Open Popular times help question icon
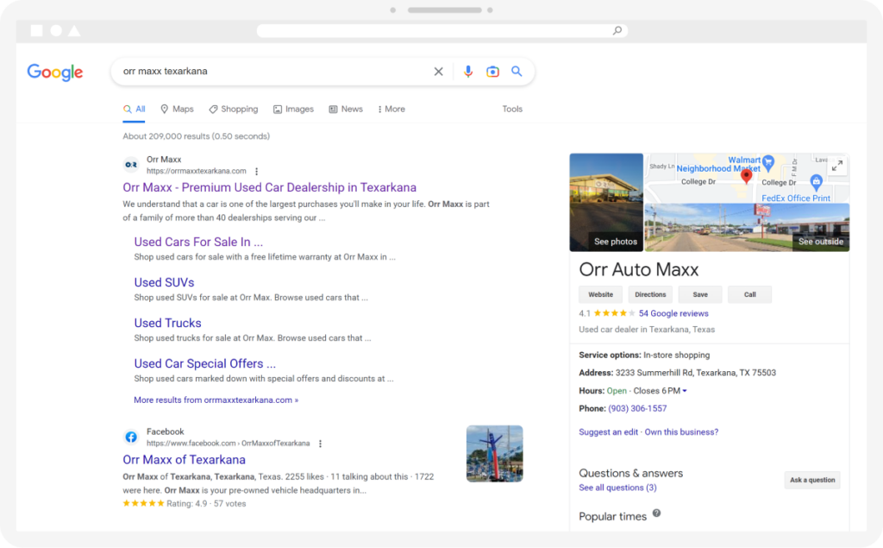The width and height of the screenshot is (883, 548). (656, 513)
